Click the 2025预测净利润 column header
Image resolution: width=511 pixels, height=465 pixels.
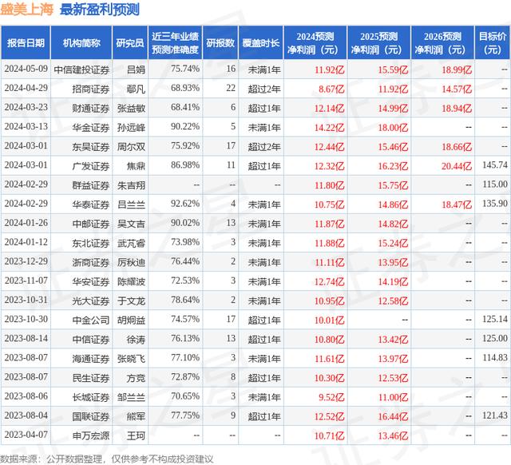tap(378, 42)
